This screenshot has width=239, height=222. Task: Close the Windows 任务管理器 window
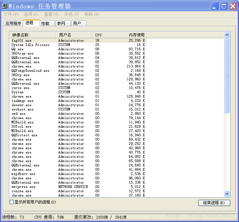coord(233,6)
